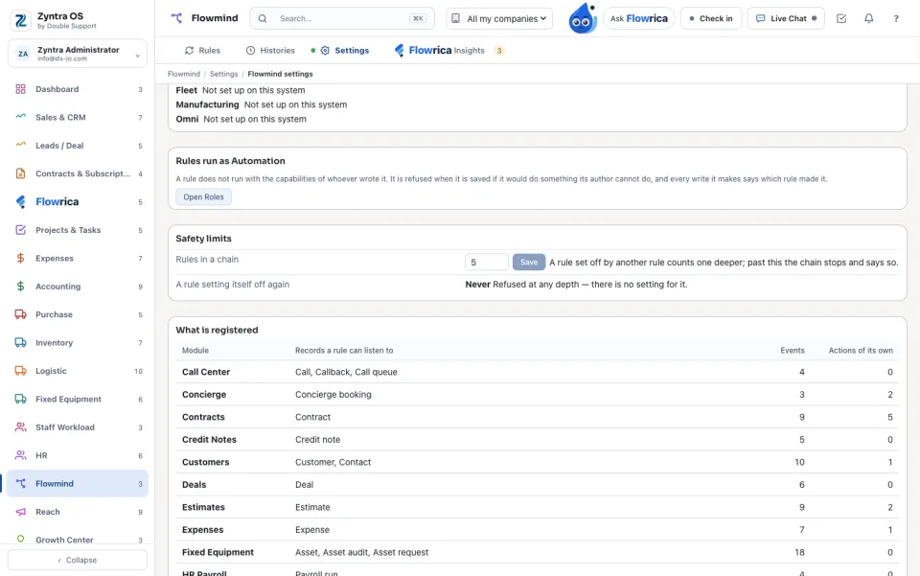
Task: Open Accounting dollar icon
Action: point(20,287)
